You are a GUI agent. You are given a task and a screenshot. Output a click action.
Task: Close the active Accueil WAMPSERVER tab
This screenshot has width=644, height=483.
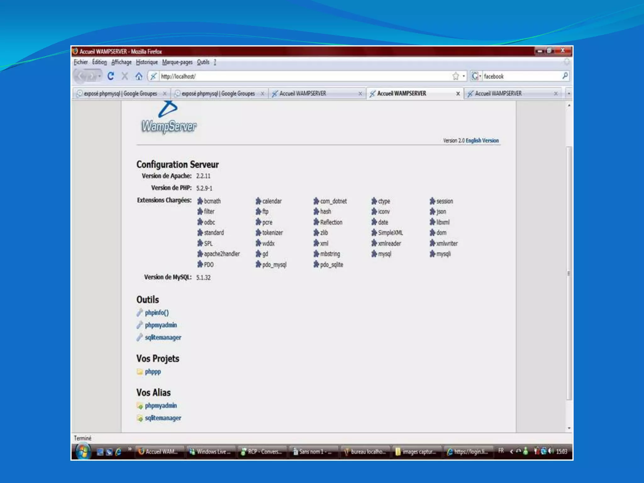(458, 94)
